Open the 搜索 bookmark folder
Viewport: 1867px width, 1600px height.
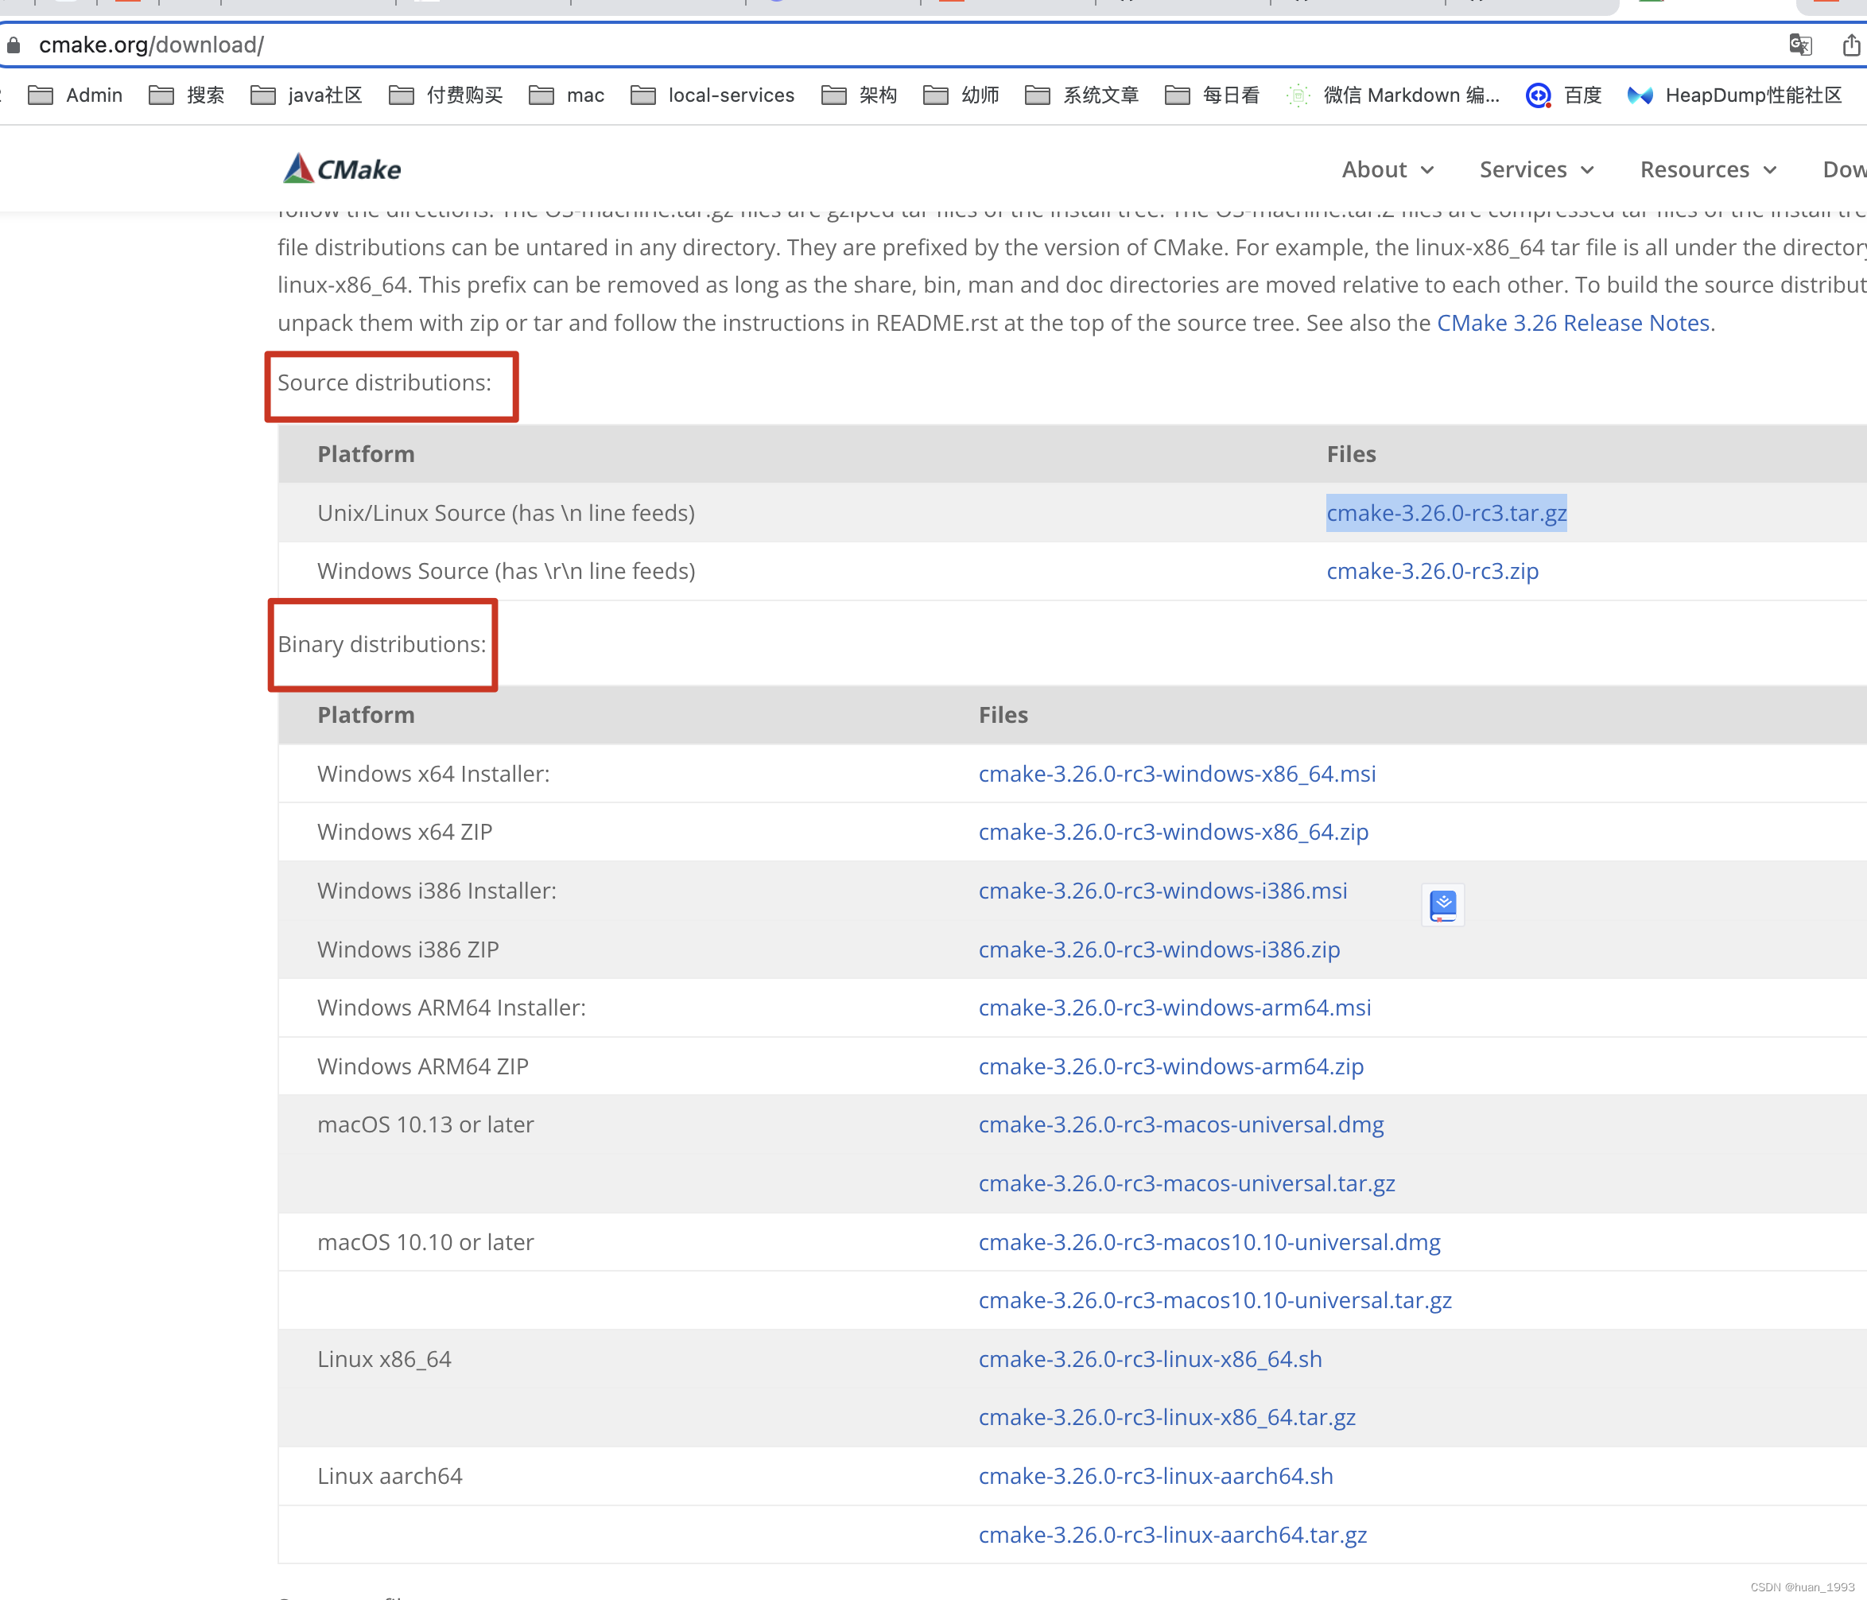pos(187,95)
